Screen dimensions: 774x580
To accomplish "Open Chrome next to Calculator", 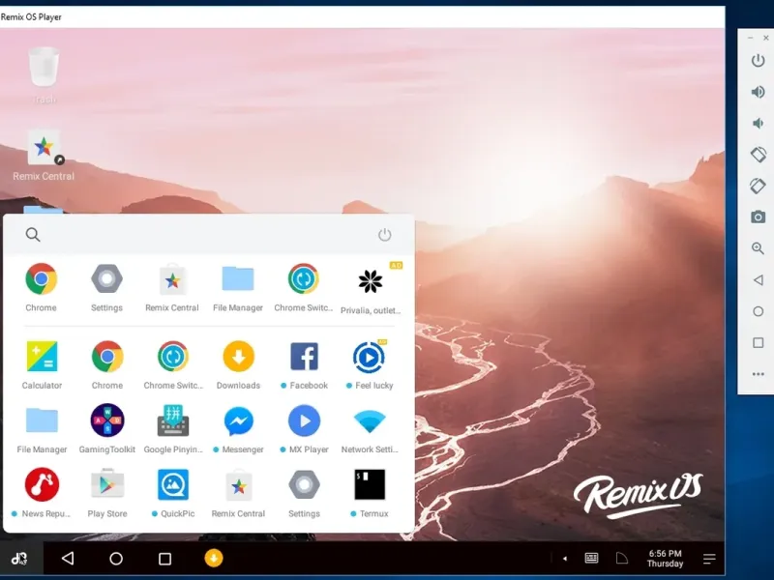I will (107, 356).
